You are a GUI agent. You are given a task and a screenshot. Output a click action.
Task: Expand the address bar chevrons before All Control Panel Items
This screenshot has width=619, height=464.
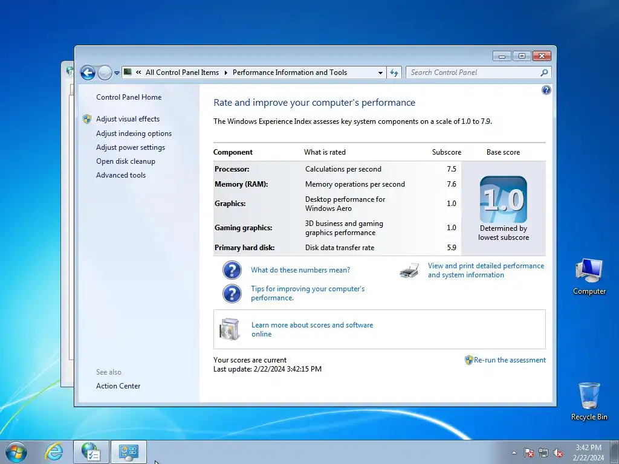138,72
